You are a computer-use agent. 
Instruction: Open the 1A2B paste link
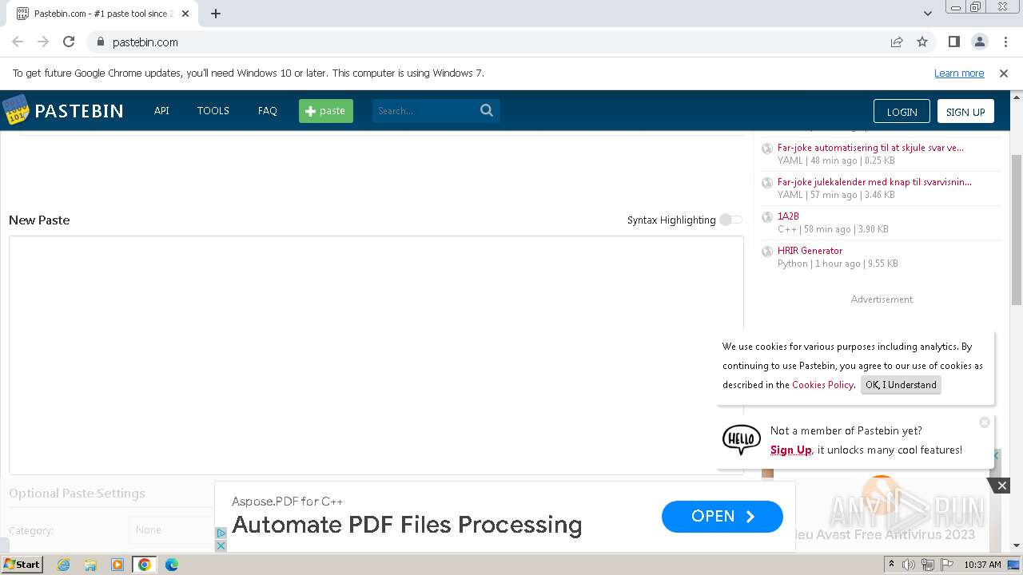click(788, 216)
